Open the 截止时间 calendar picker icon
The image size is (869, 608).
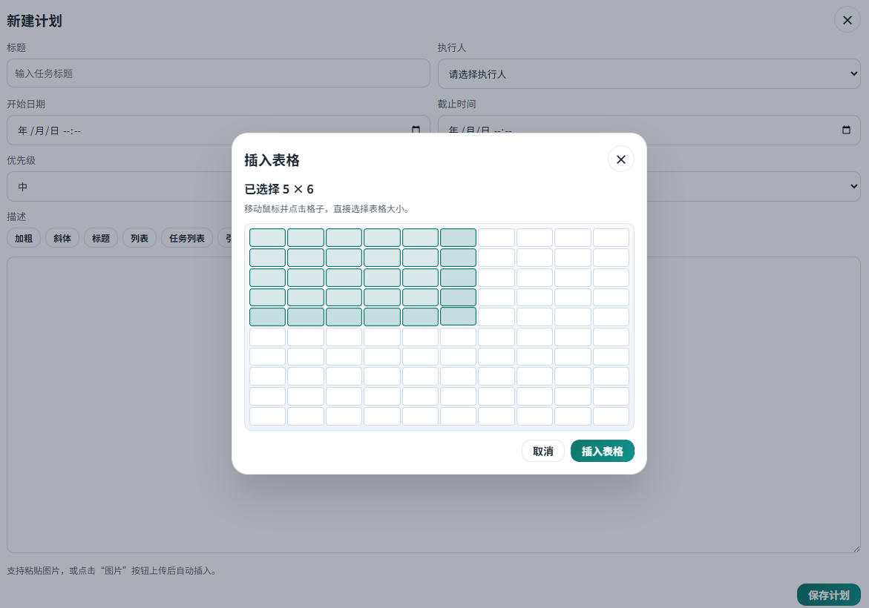tap(846, 130)
